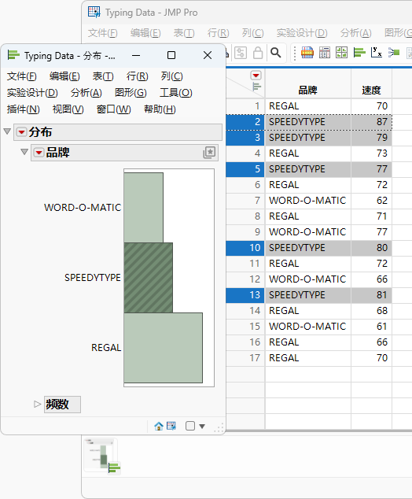
Task: Open the red triangle menu in the table corner
Action: pyautogui.click(x=256, y=75)
